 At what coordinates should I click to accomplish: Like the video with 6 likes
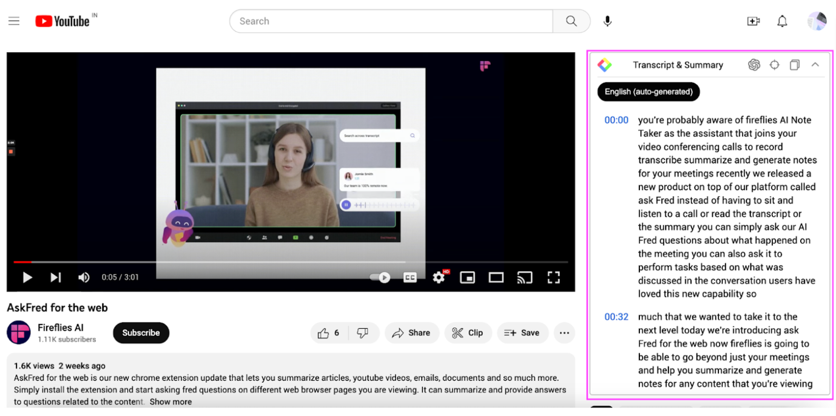[328, 333]
